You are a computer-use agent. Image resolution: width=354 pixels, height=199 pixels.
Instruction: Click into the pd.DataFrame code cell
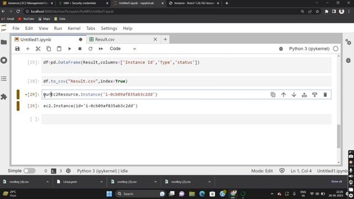click(x=186, y=65)
